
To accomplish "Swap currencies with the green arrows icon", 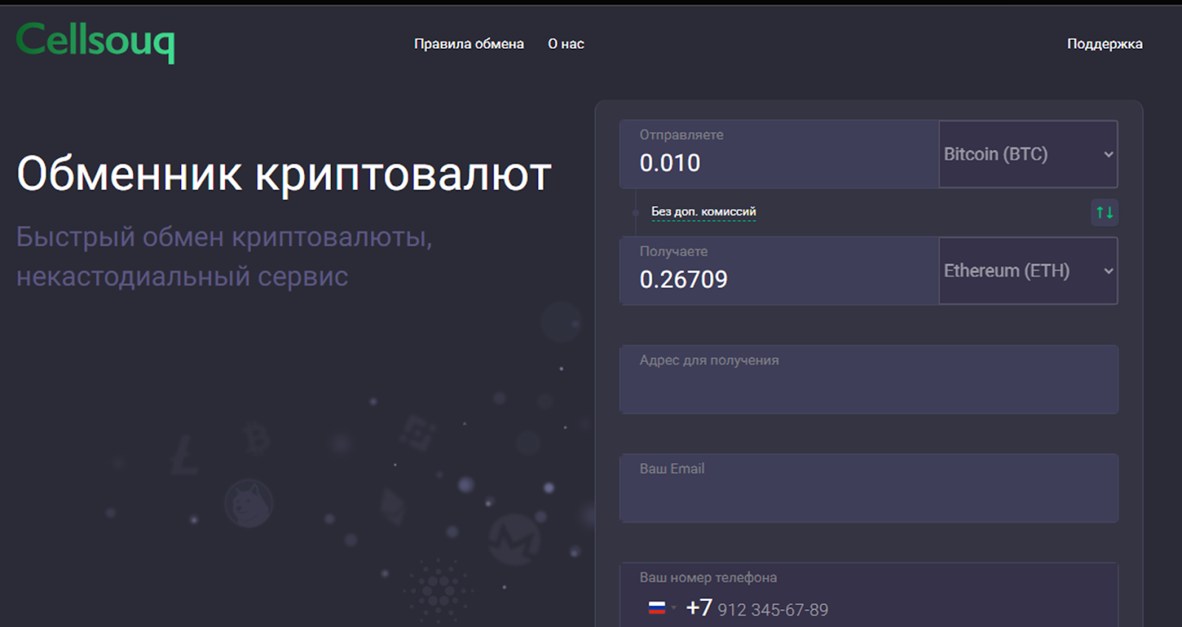I will (x=1104, y=213).
